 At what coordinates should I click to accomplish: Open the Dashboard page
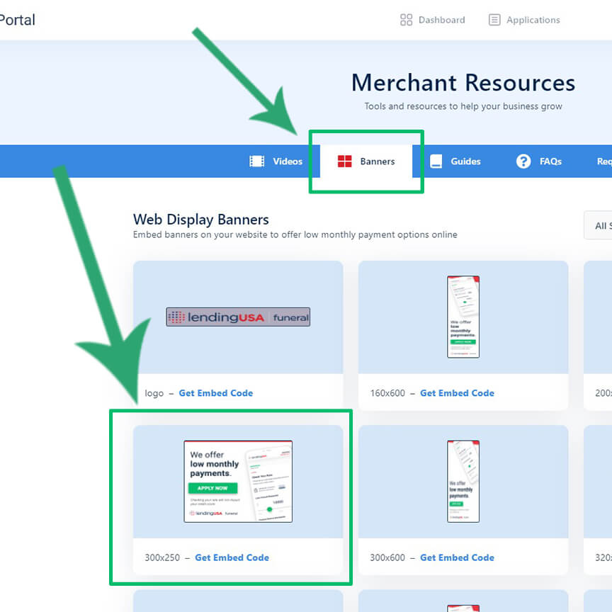[432, 20]
